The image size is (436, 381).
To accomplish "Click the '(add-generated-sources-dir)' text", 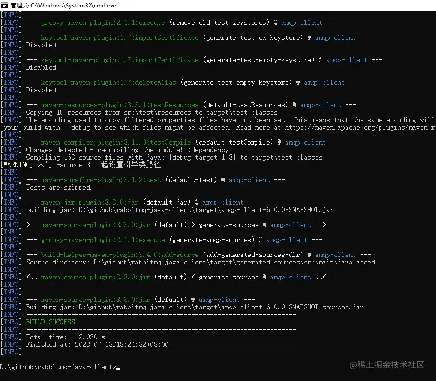I will [253, 255].
